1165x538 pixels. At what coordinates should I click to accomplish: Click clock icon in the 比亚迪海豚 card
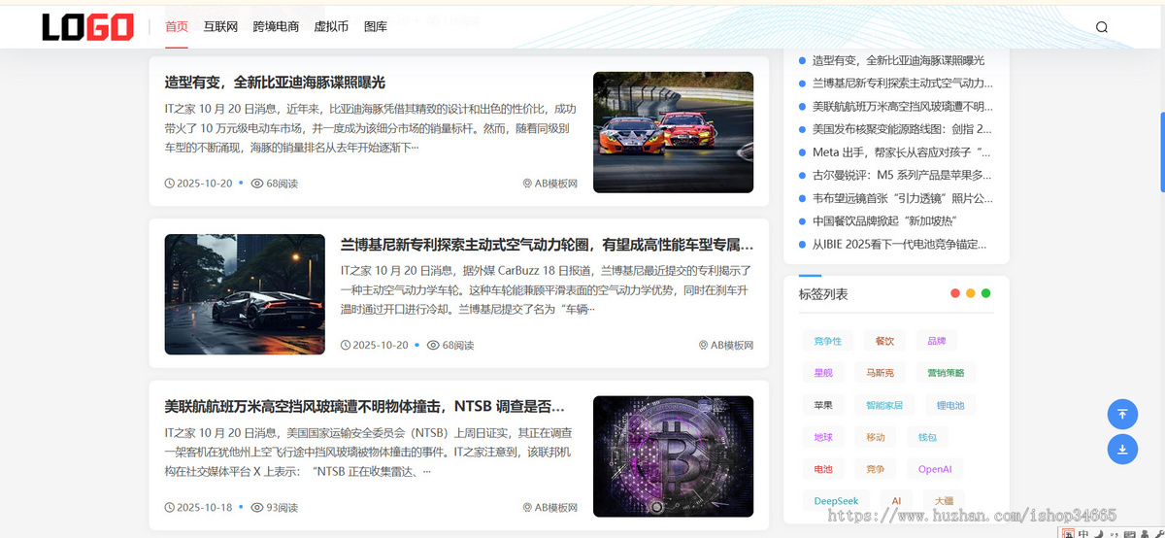pos(170,184)
